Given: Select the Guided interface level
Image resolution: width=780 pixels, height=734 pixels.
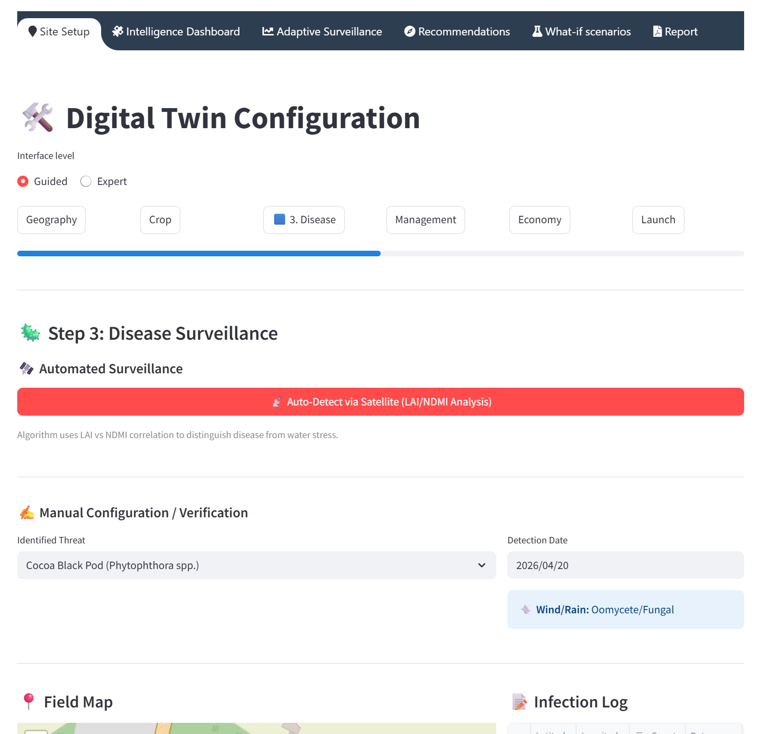Looking at the screenshot, I should pyautogui.click(x=42, y=181).
